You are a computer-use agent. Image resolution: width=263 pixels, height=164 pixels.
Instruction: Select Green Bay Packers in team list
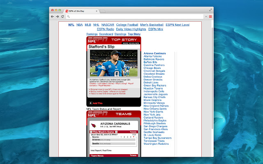(155, 85)
